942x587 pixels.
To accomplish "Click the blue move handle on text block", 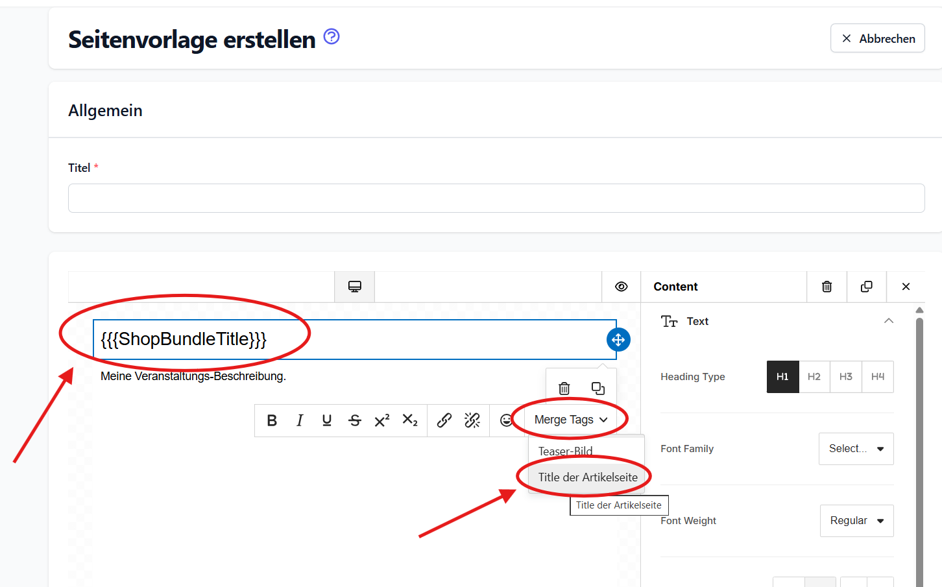I will pos(618,339).
